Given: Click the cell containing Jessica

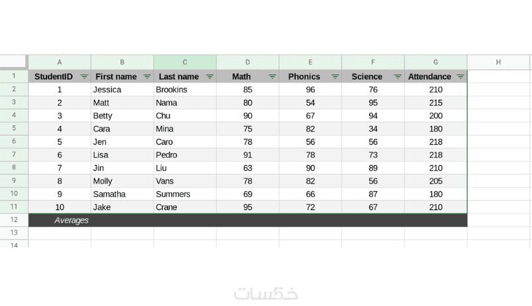Looking at the screenshot, I should tap(122, 89).
